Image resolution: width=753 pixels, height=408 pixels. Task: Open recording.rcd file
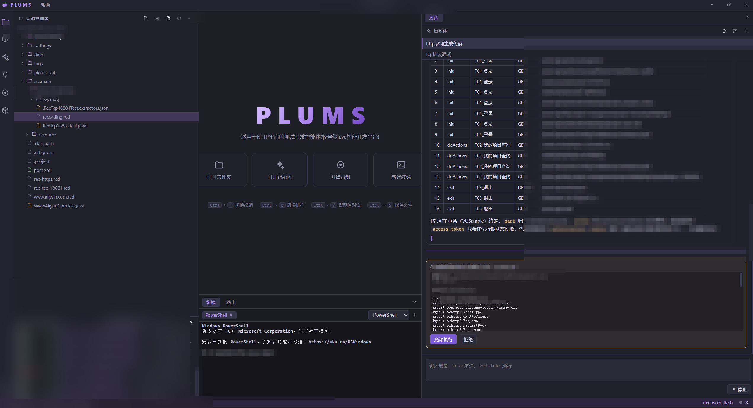tap(107, 117)
